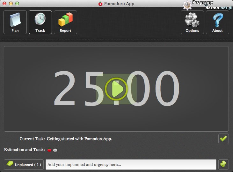This screenshot has width=233, height=172.
Task: Minimize the window with yellow button
Action: (11, 3)
